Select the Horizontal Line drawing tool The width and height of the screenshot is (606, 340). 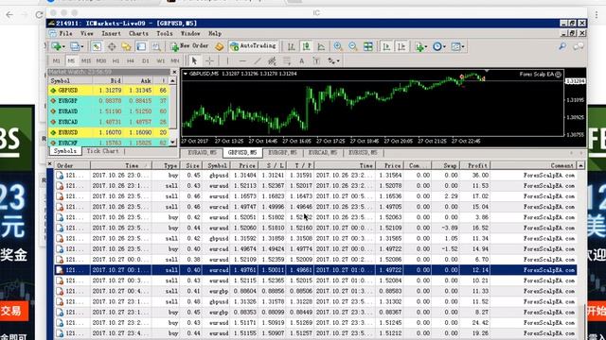242,60
